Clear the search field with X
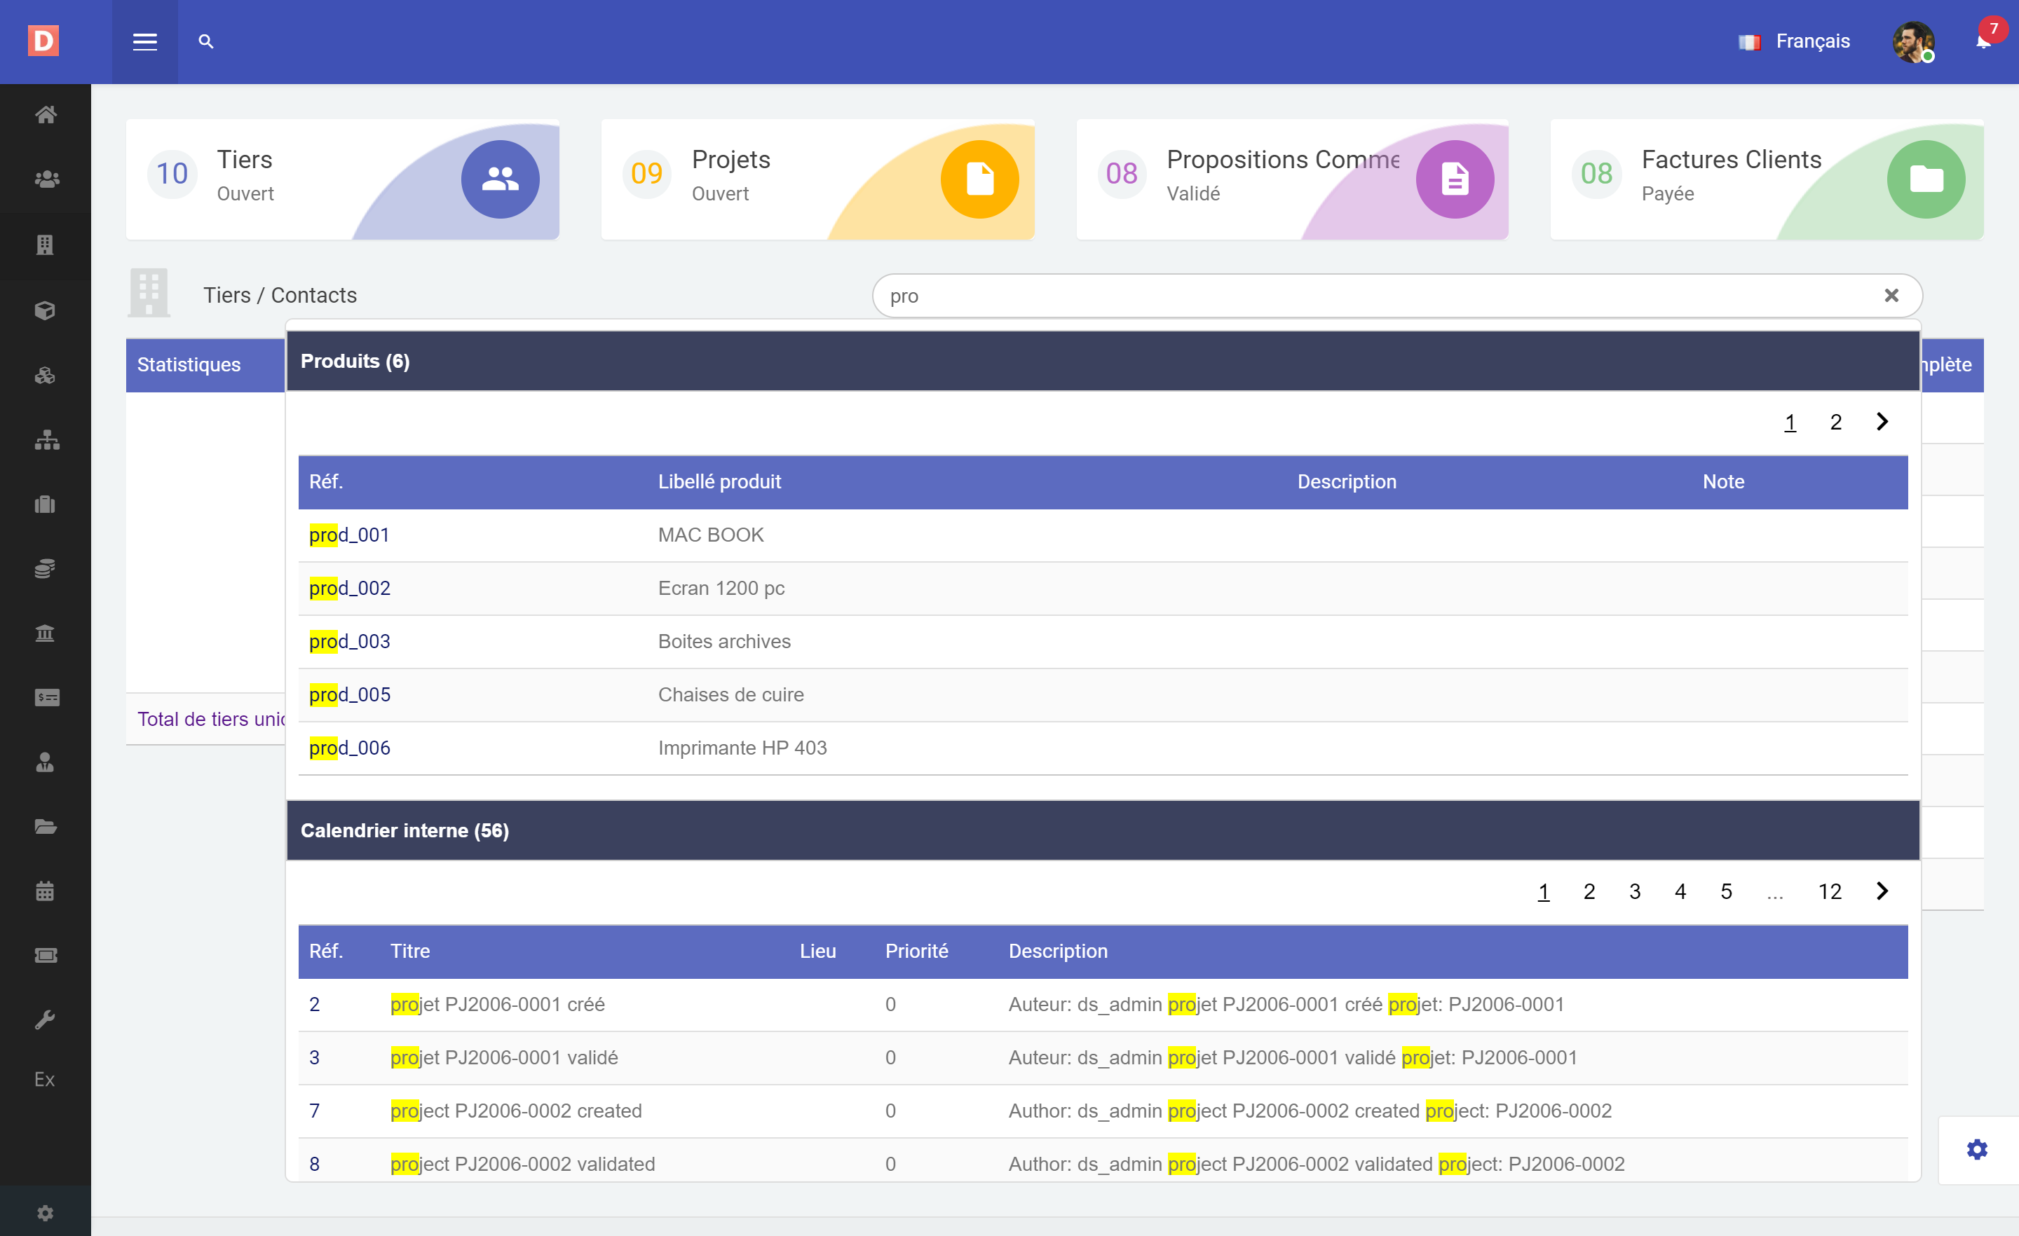Viewport: 2019px width, 1236px height. pos(1891,296)
